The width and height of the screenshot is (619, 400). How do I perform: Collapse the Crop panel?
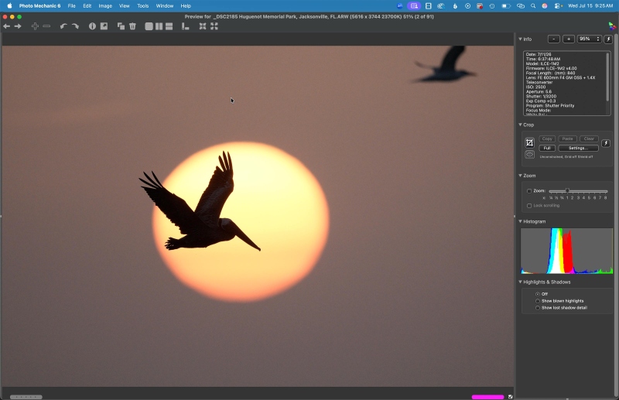[520, 125]
